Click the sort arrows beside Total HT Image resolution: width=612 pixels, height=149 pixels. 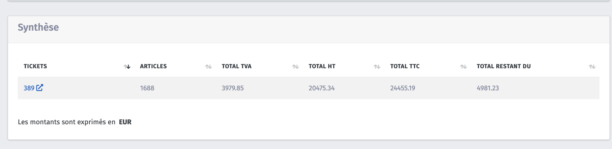[377, 67]
